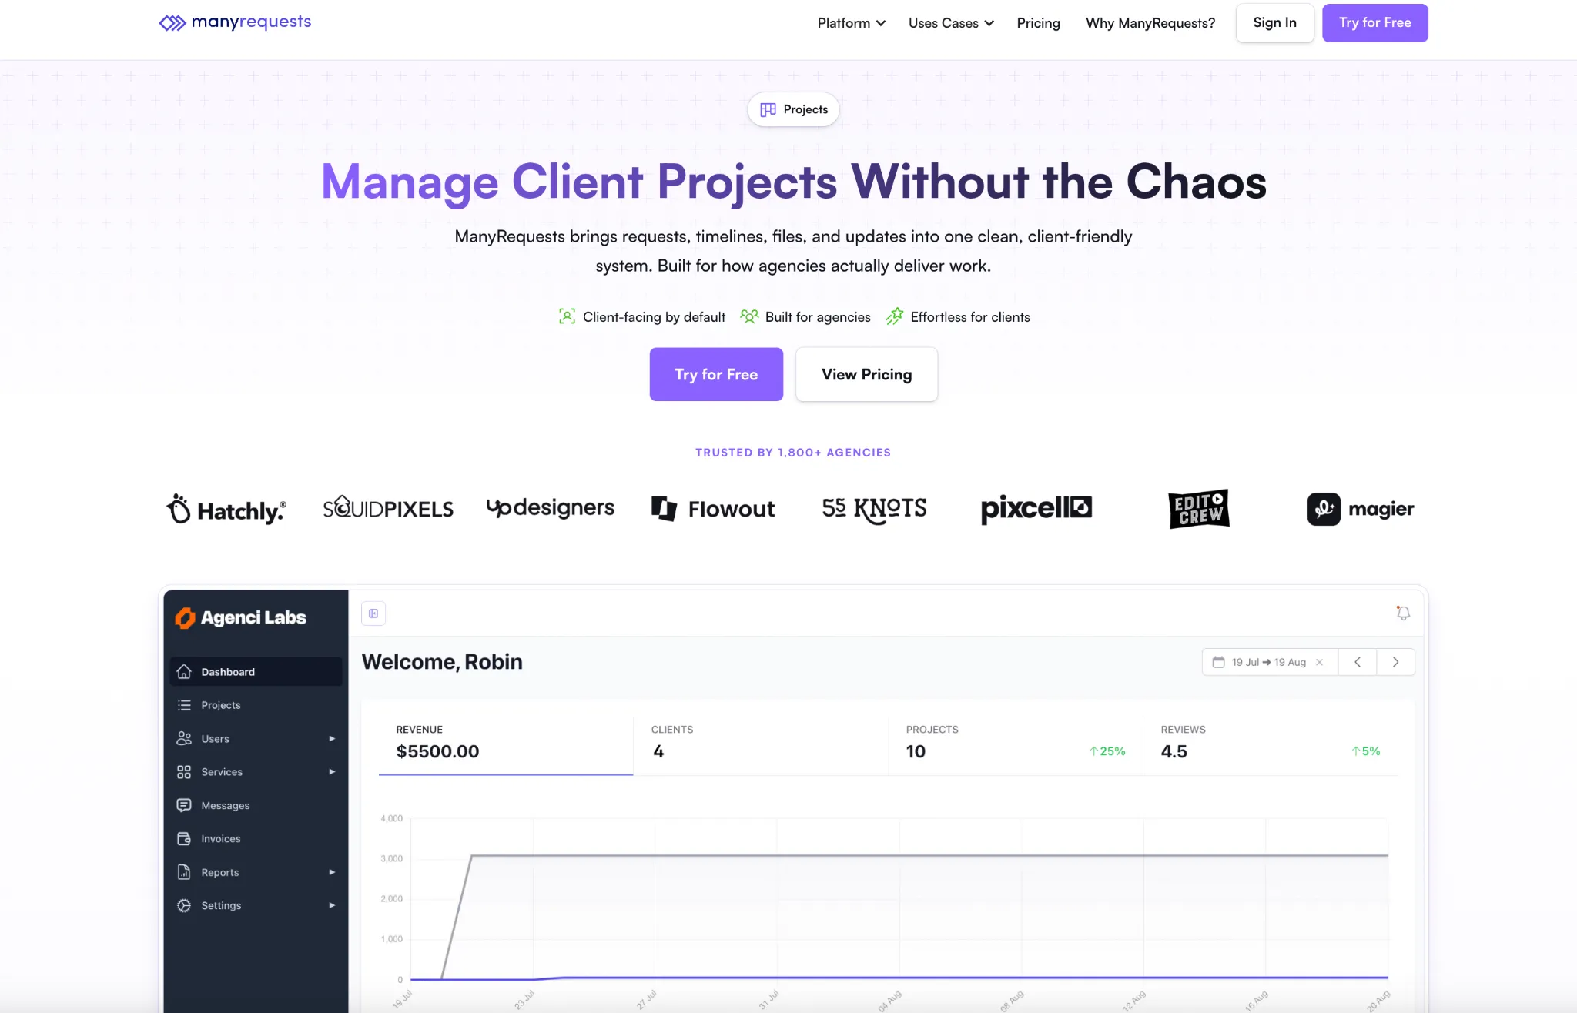Click the Sign In button
Viewport: 1577px width, 1013px height.
(x=1274, y=23)
